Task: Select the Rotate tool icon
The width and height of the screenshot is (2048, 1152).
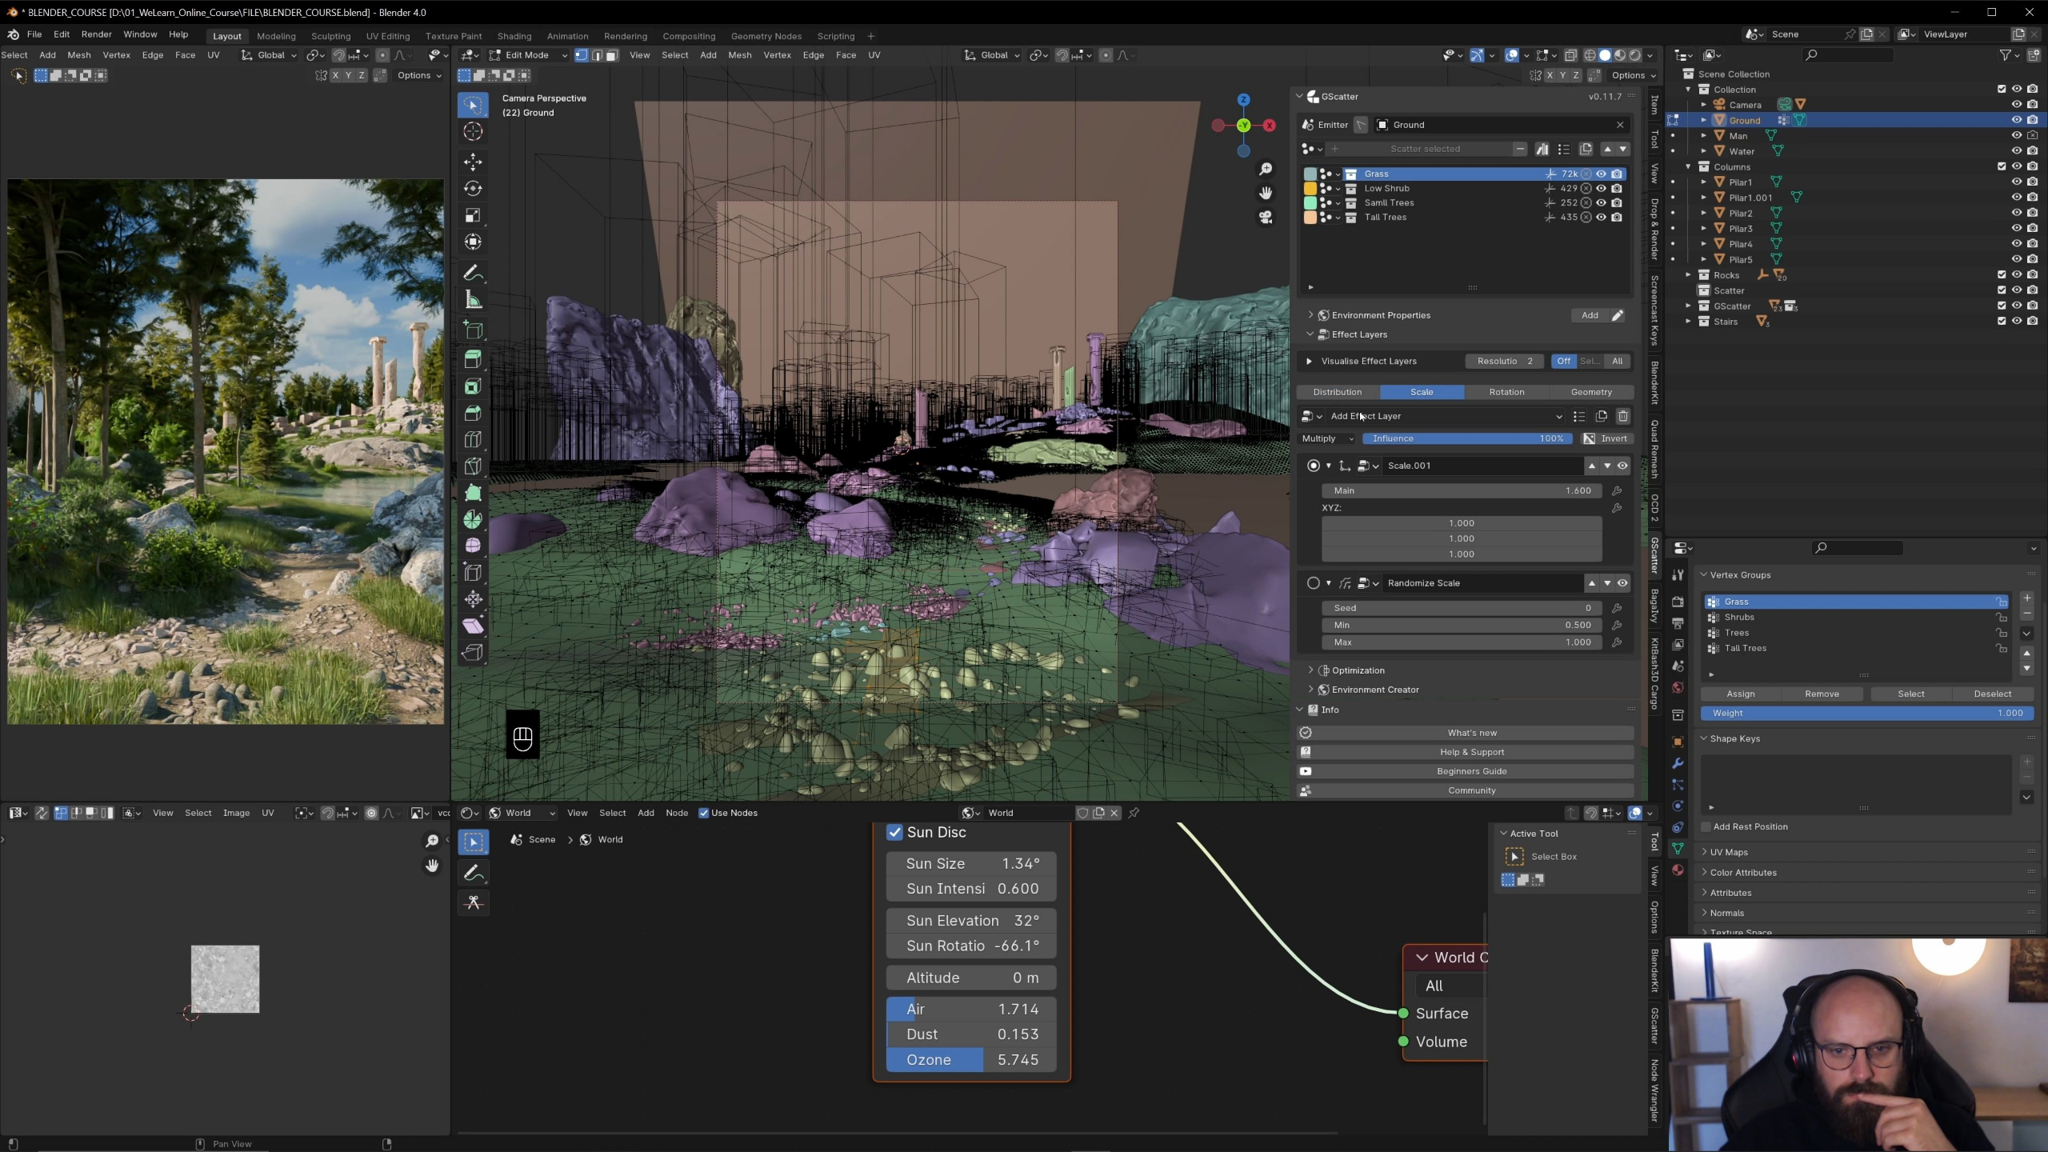Action: pos(473,189)
